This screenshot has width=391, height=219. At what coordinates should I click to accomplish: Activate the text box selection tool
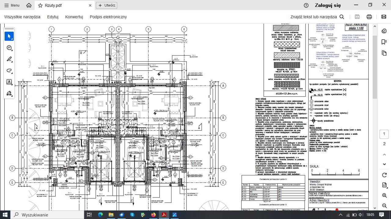9,82
